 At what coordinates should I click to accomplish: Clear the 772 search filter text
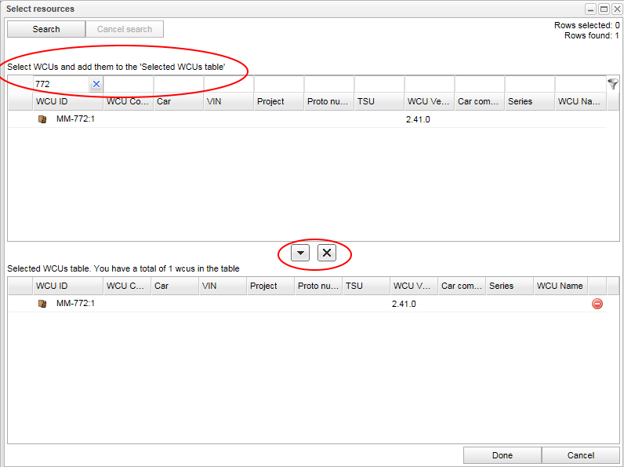[x=96, y=84]
